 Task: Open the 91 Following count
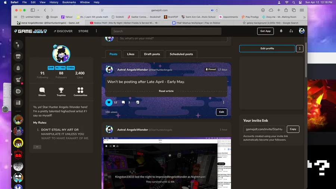(43, 75)
